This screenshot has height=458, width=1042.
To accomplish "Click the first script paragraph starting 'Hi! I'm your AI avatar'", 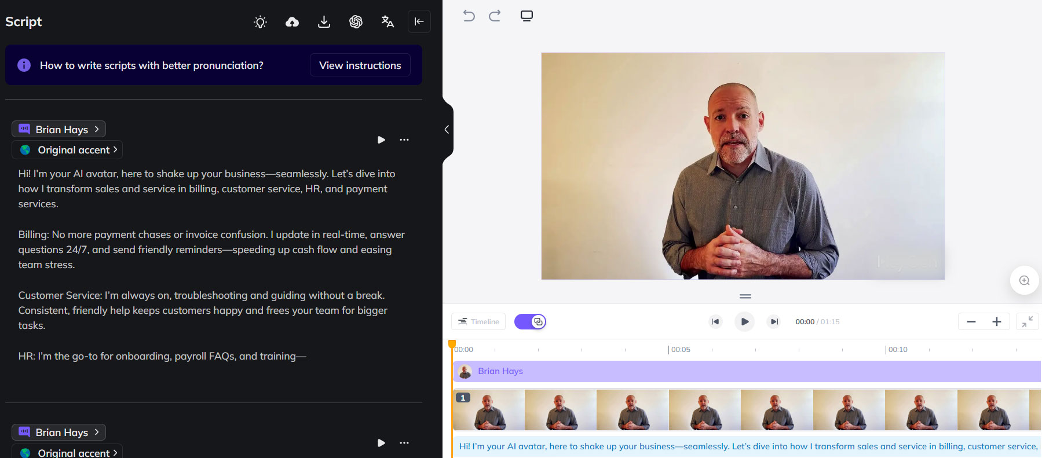I will [207, 189].
